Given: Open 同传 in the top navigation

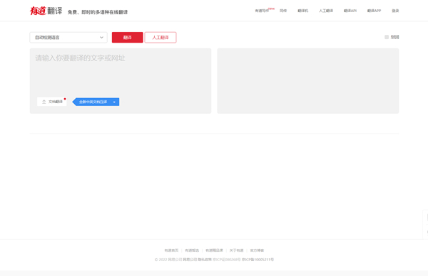Looking at the screenshot, I should 283,11.
